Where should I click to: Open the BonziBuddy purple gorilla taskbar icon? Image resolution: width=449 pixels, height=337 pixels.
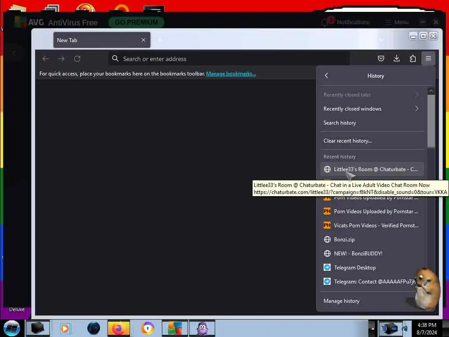click(x=202, y=328)
